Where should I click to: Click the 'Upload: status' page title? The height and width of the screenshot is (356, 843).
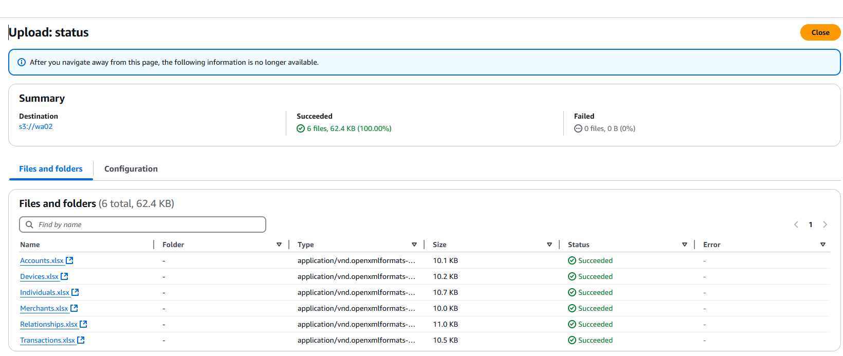(49, 32)
